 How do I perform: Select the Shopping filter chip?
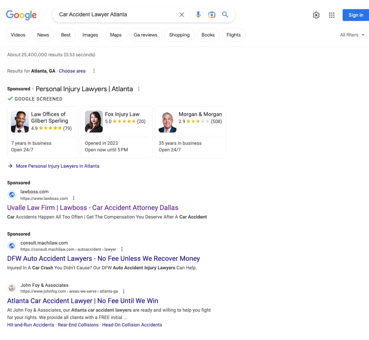coord(179,35)
